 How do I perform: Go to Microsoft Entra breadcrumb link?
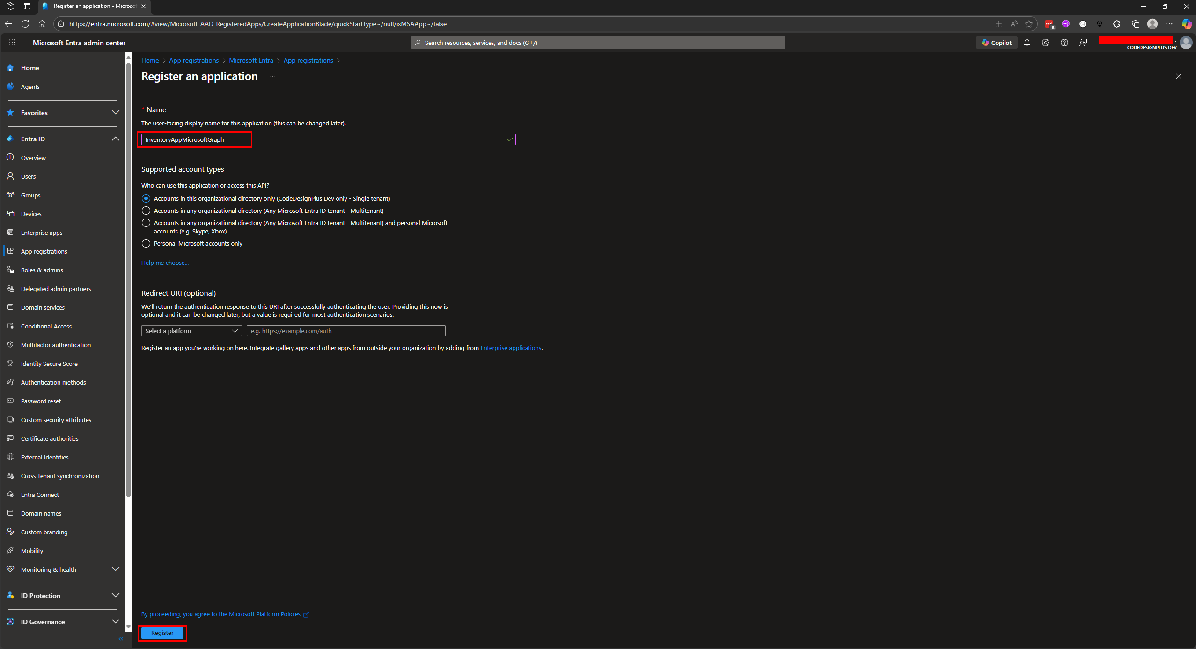pyautogui.click(x=251, y=60)
